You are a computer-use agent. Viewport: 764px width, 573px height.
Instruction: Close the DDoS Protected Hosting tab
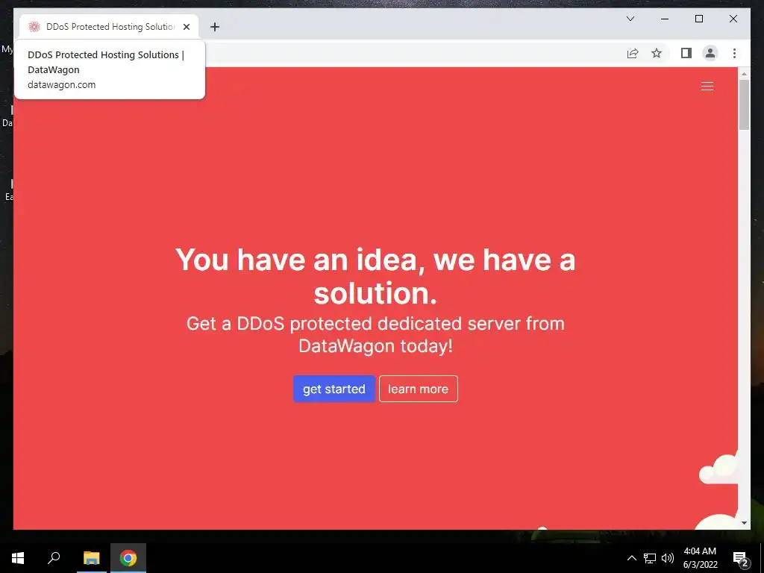(186, 27)
